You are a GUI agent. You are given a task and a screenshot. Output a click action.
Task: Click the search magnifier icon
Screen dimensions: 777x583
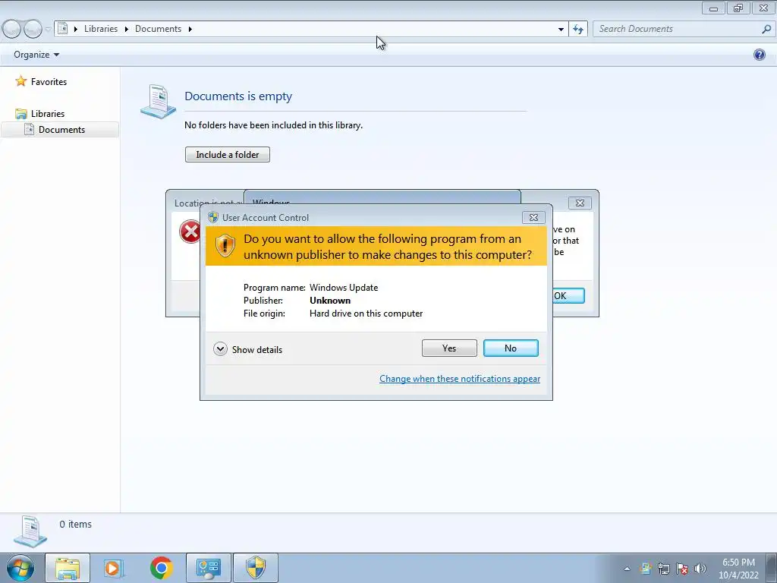(x=766, y=29)
